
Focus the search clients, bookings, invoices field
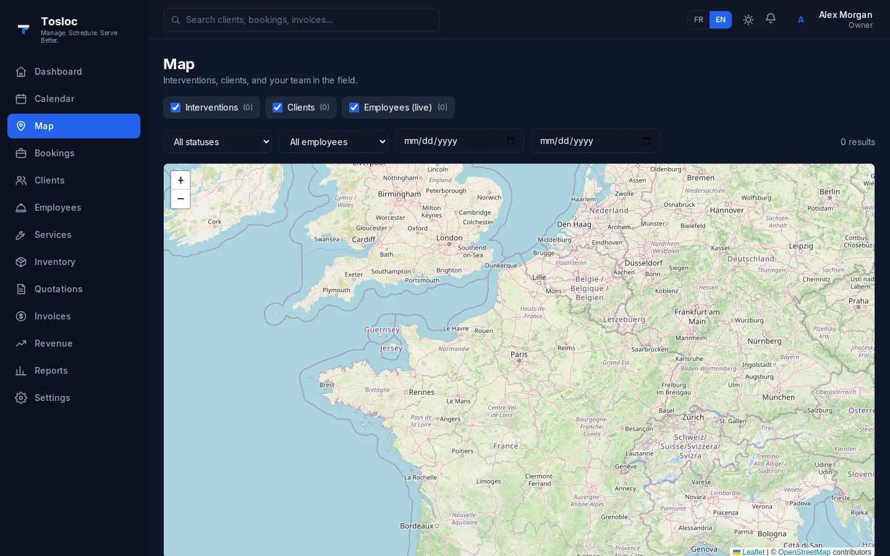[302, 20]
